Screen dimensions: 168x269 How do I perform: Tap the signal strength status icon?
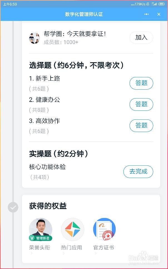(154, 4)
